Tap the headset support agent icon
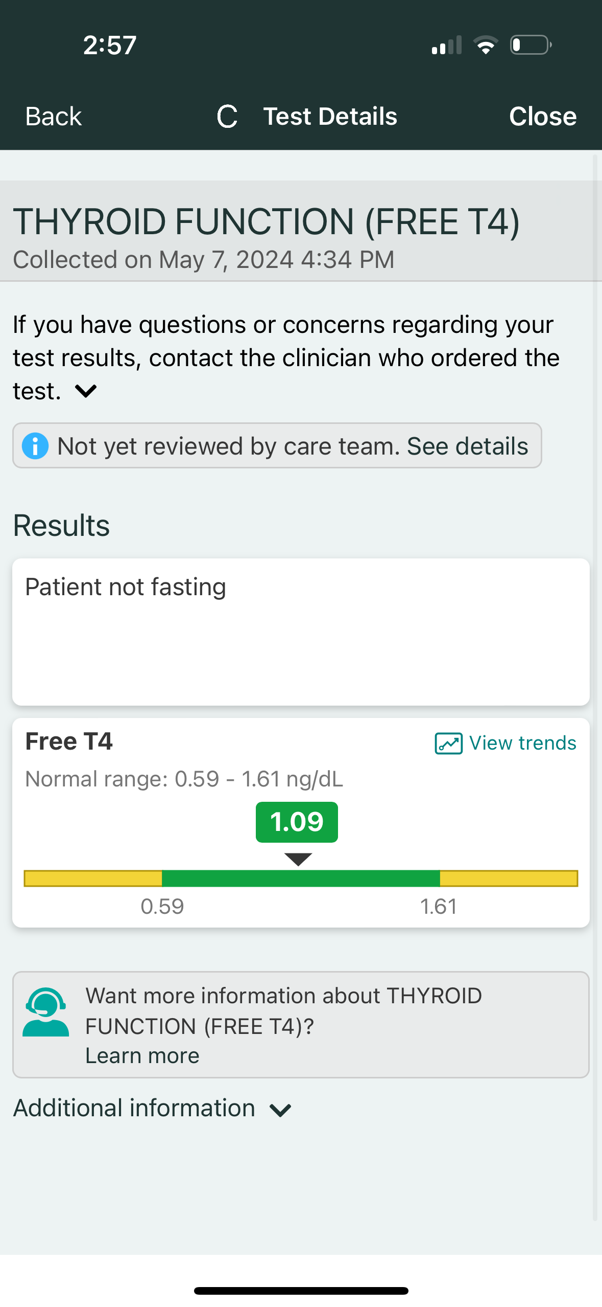 click(45, 1012)
